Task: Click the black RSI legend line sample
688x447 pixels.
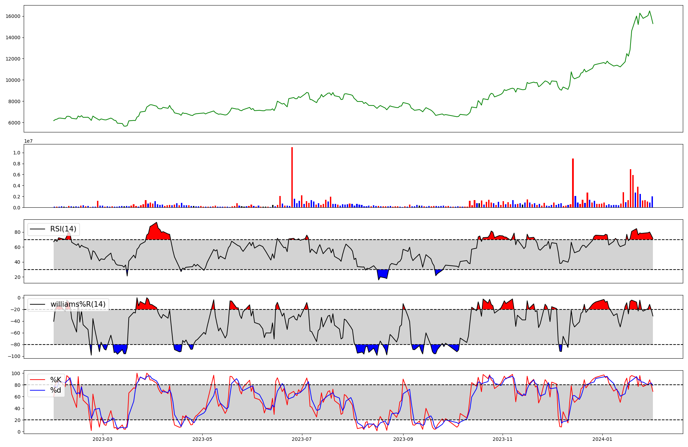Action: coord(37,229)
